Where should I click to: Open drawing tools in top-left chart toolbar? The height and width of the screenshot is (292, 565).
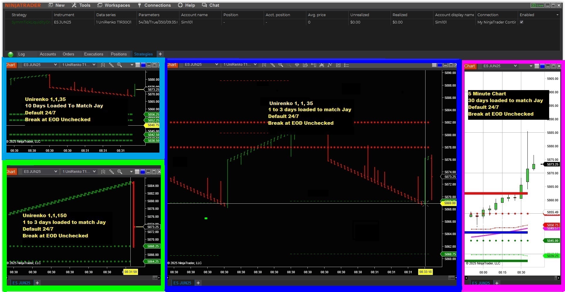(x=111, y=65)
